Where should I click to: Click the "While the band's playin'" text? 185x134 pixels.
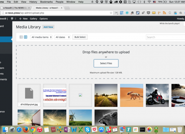170,24
